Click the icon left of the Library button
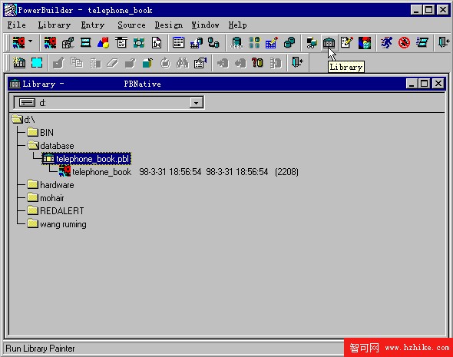The image size is (453, 357). click(x=312, y=43)
